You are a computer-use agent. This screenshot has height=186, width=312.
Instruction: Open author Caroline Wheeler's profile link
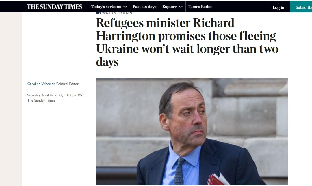point(41,84)
